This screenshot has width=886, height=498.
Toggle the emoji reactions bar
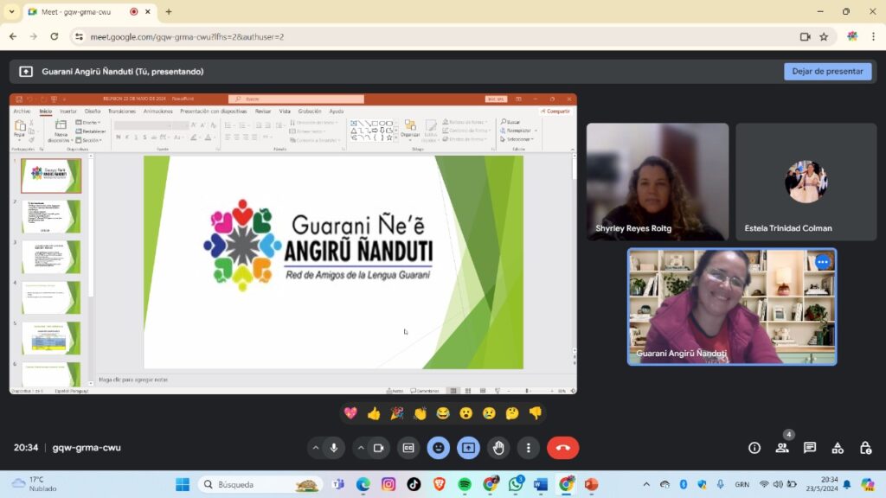coord(439,448)
